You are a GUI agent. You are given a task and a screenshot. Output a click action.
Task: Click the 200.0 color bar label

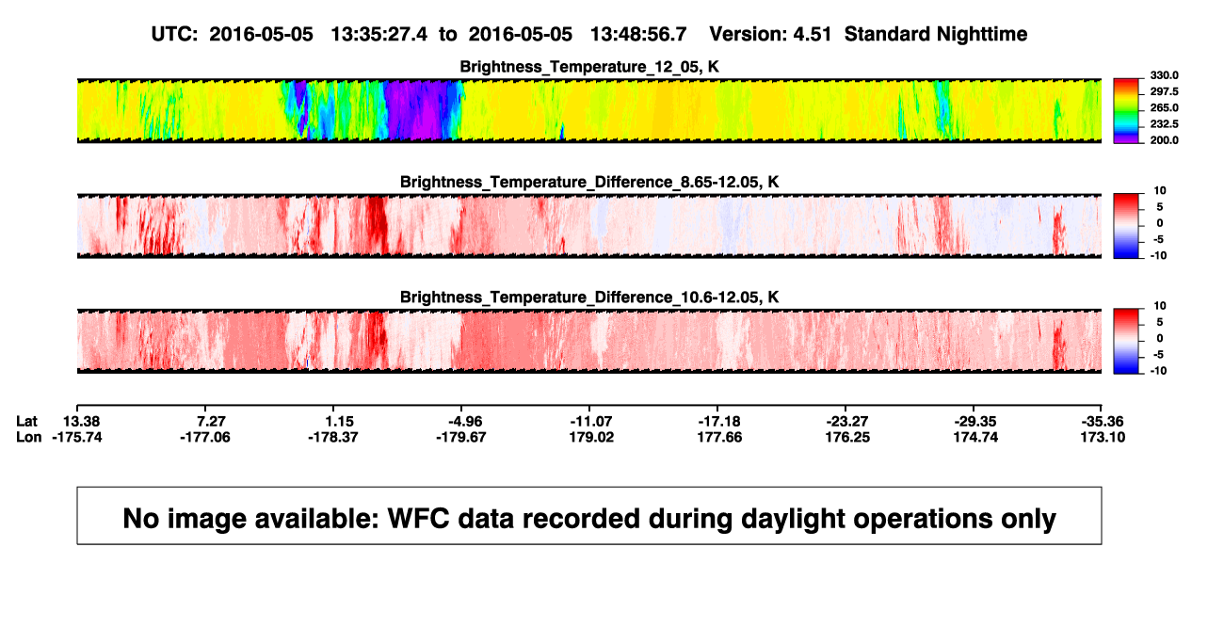click(1164, 140)
